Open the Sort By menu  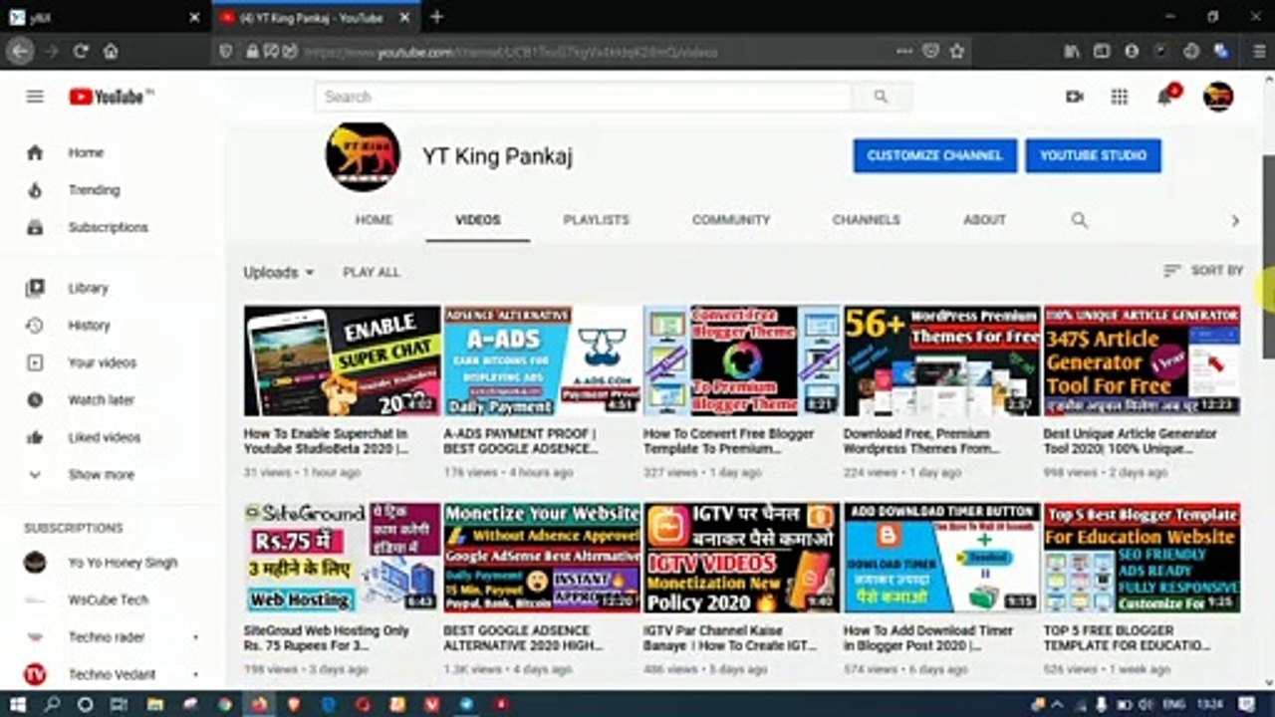click(x=1203, y=271)
